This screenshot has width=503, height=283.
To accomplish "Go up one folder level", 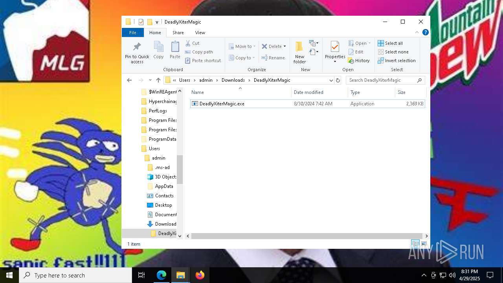I will [158, 80].
